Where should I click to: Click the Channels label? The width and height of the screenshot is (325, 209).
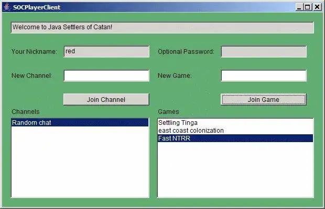coord(26,112)
